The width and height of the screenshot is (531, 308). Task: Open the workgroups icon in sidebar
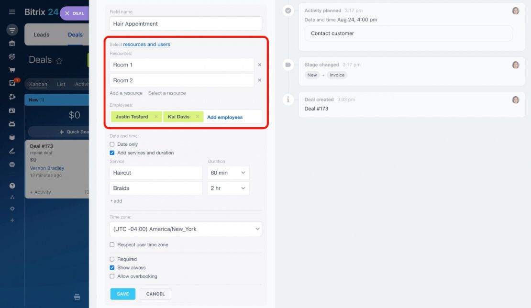(x=12, y=97)
